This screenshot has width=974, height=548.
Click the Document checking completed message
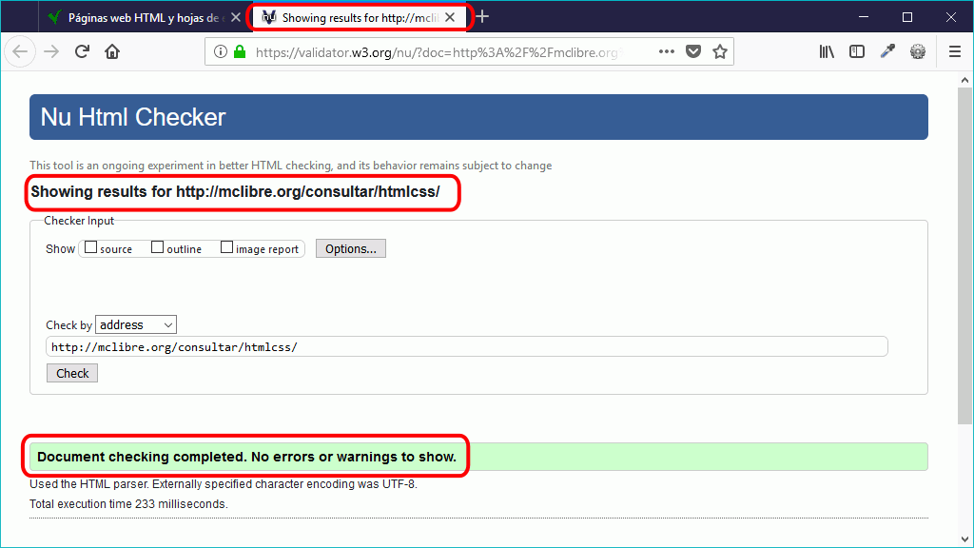(246, 457)
